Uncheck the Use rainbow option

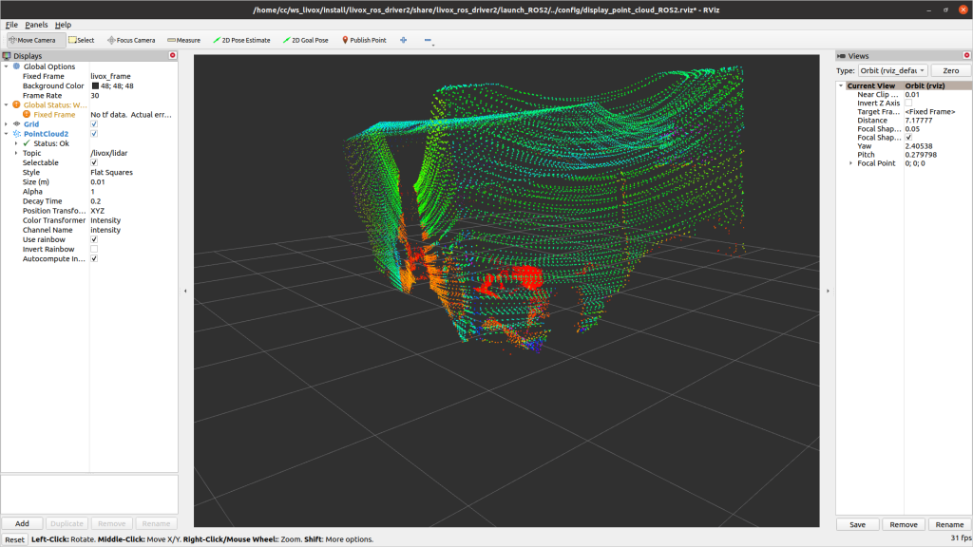click(x=94, y=239)
